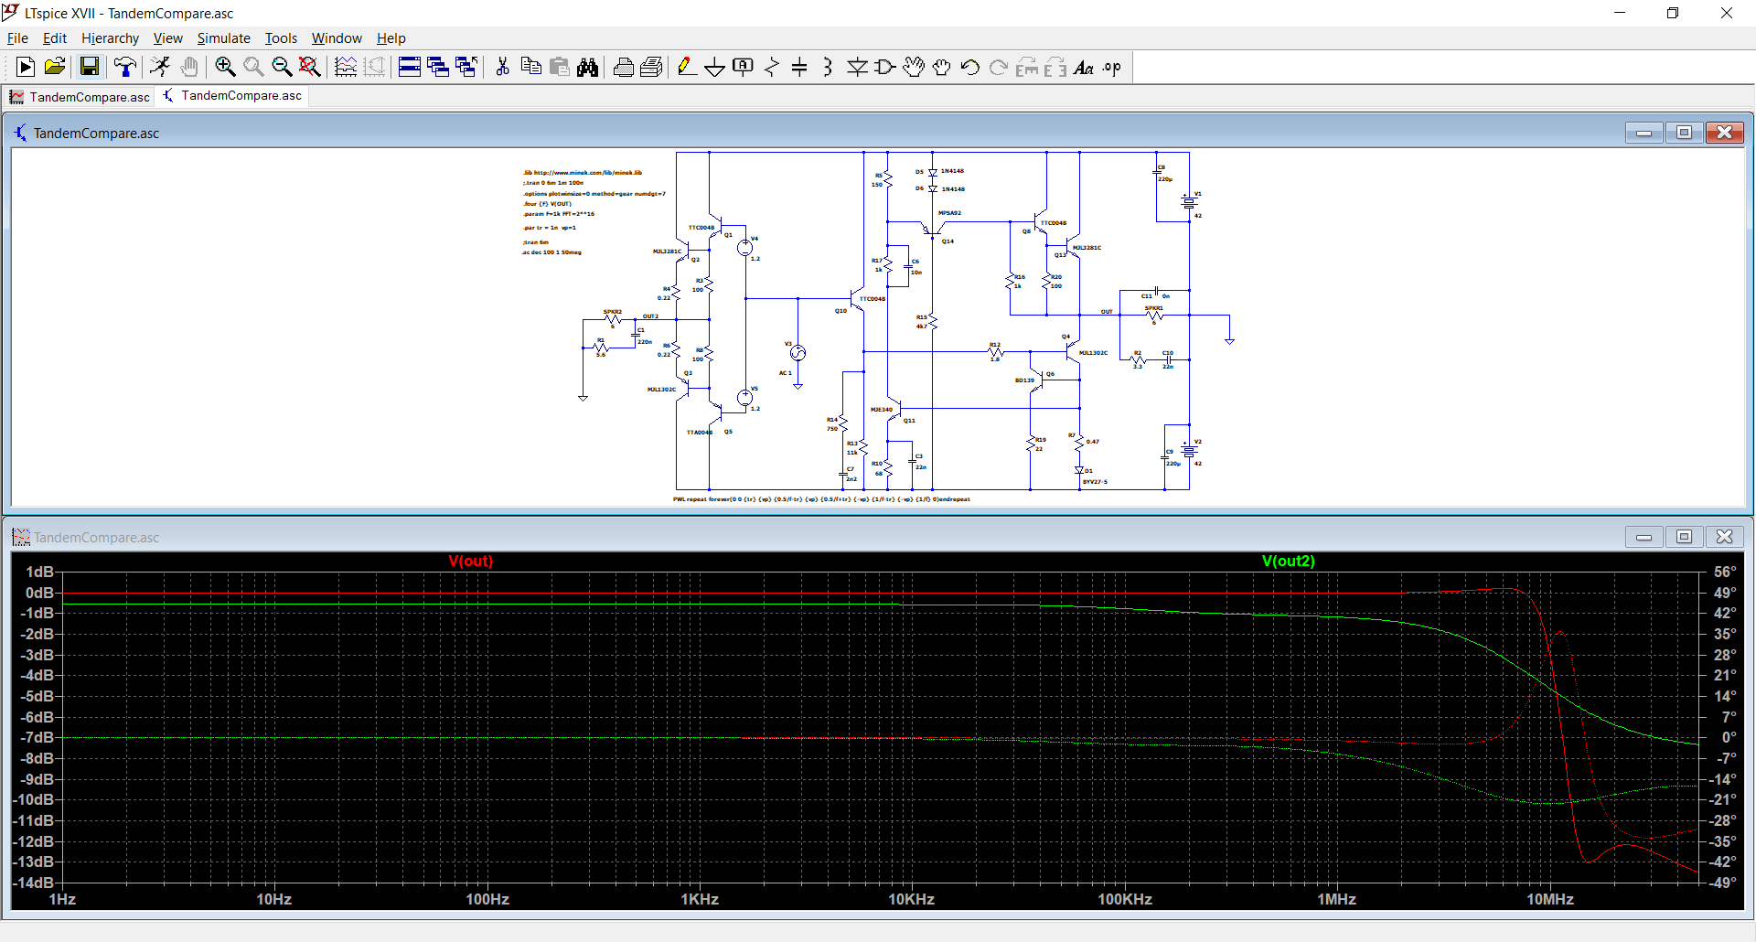Halt the simulation with the hand icon
The height and width of the screenshot is (942, 1756).
click(x=189, y=67)
